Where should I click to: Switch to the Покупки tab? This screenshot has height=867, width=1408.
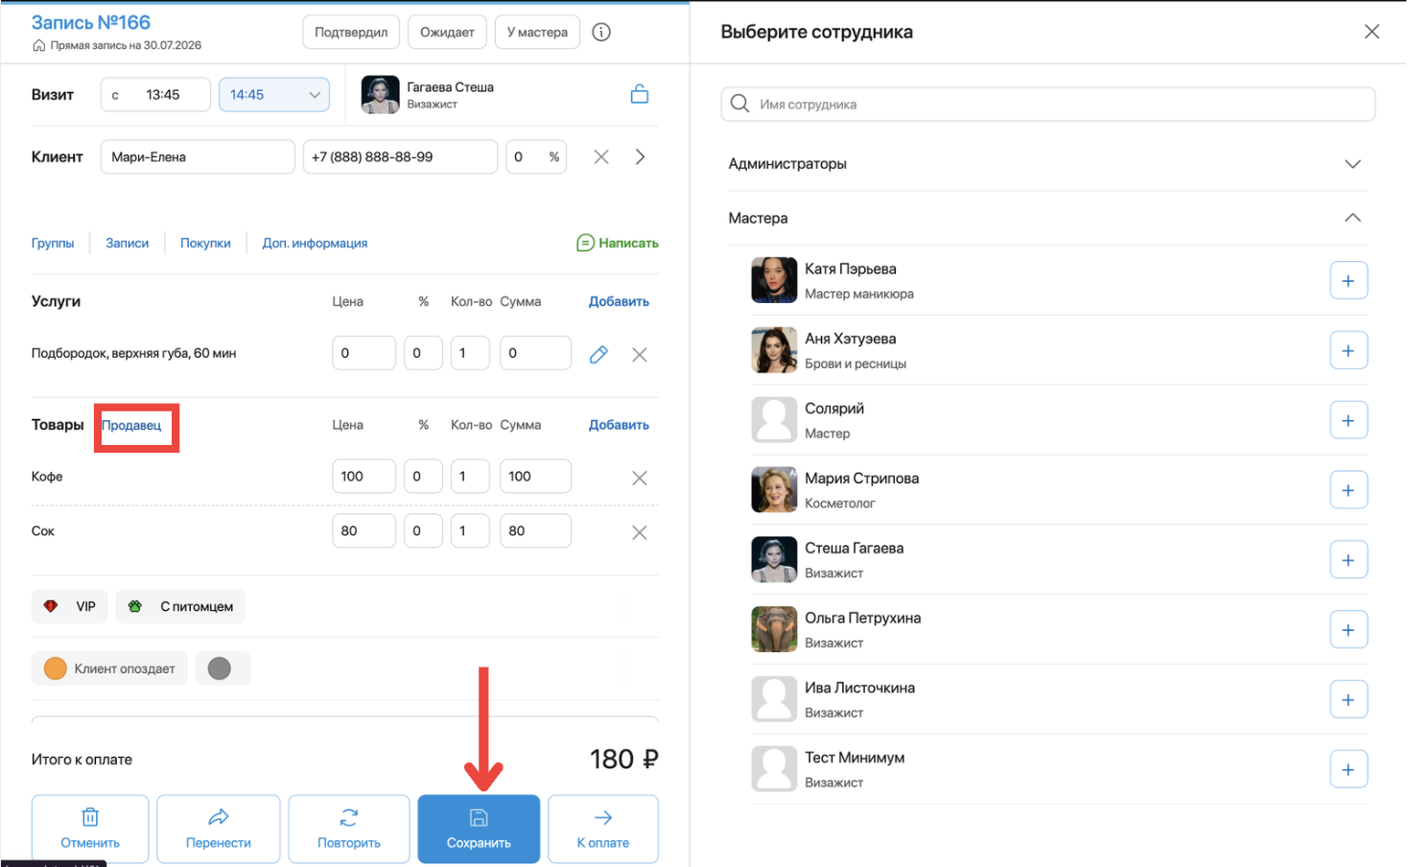pos(205,243)
